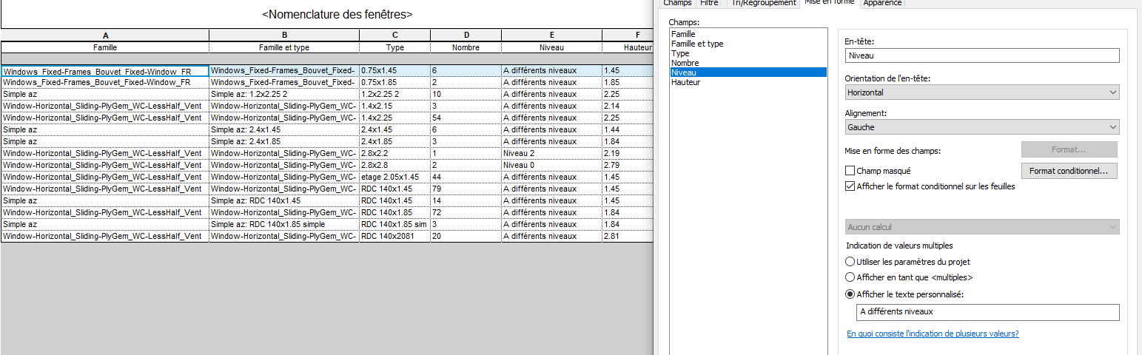Select the Filtre tab
Screen dimensions: 1142x355
(x=709, y=3)
